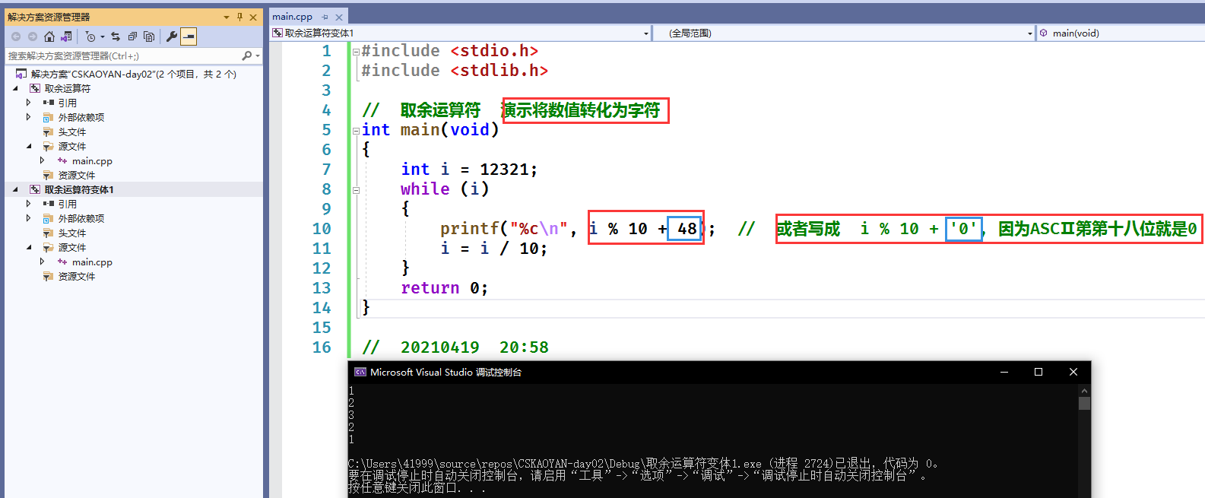Click the Solution Explorer search box
The width and height of the screenshot is (1205, 498).
tap(122, 56)
